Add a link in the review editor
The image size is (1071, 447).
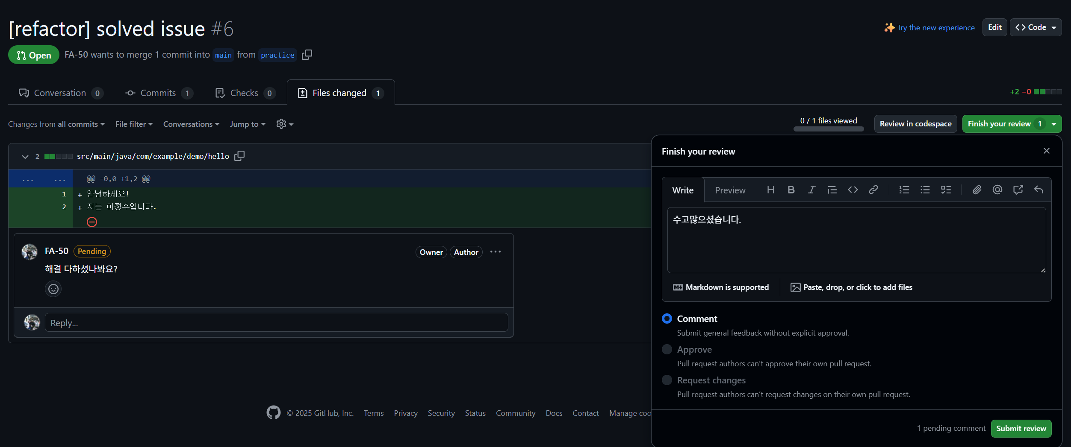(x=873, y=190)
